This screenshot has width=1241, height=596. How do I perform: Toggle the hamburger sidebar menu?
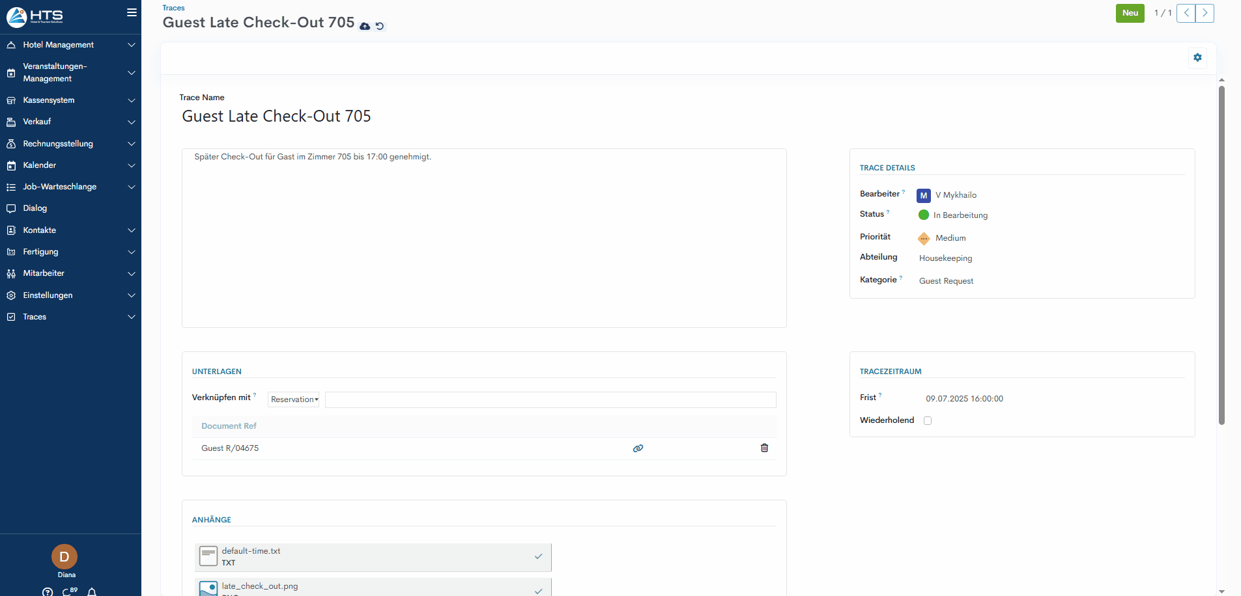(132, 12)
